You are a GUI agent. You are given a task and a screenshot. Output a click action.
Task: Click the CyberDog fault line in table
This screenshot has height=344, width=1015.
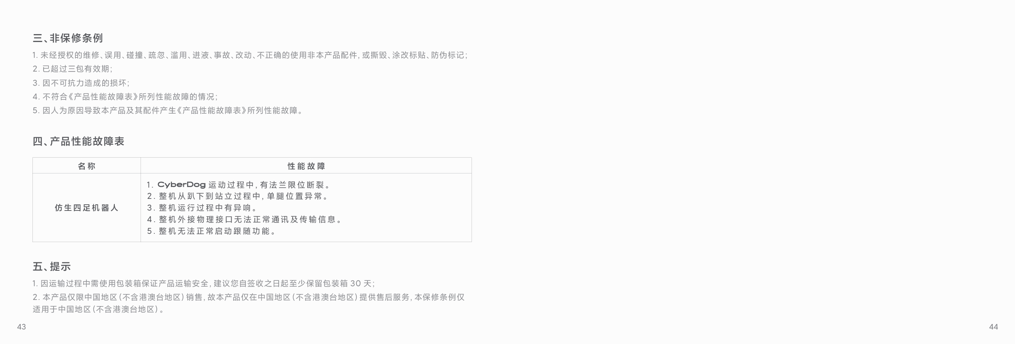click(239, 185)
